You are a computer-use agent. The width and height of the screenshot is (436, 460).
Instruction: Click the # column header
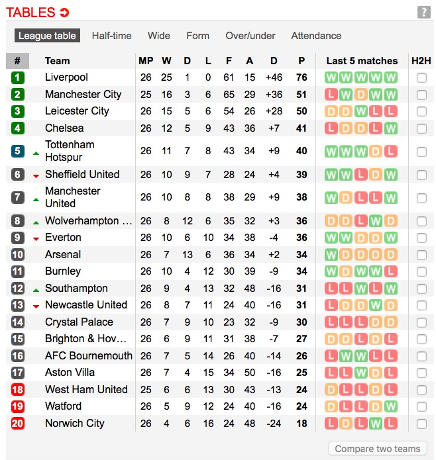[17, 61]
